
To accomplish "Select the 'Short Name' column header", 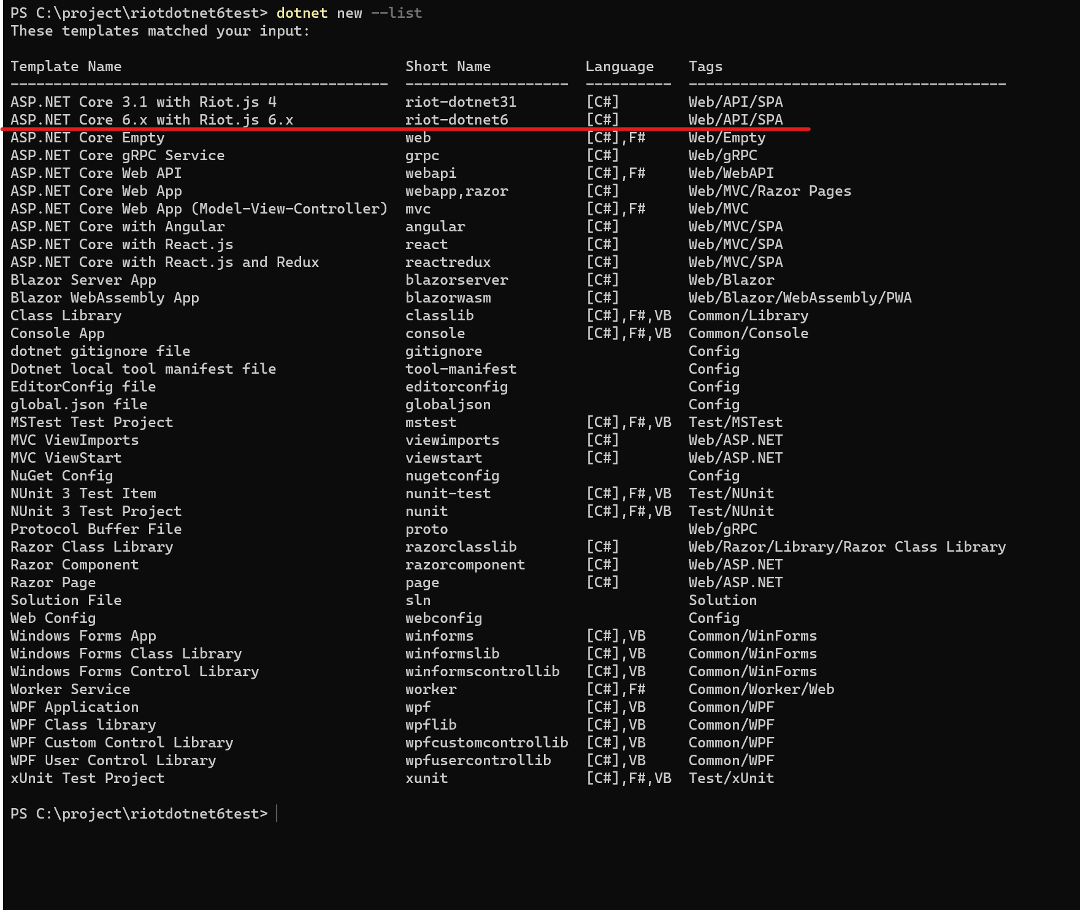I will tap(448, 66).
